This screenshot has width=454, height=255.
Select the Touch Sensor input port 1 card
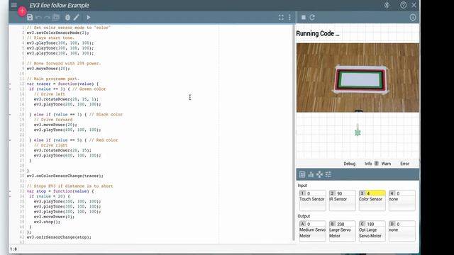coord(312,200)
